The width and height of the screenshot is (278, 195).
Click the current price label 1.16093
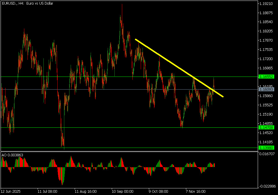coord(266,90)
